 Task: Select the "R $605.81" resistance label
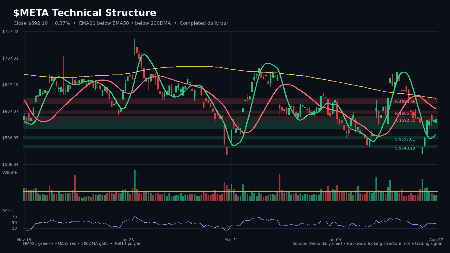[405, 113]
